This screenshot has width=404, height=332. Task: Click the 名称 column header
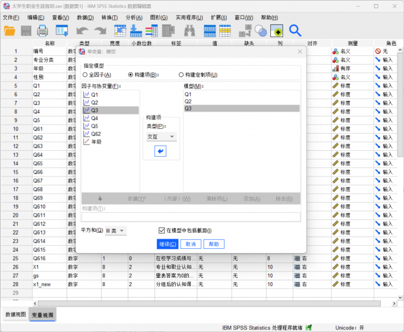click(49, 43)
